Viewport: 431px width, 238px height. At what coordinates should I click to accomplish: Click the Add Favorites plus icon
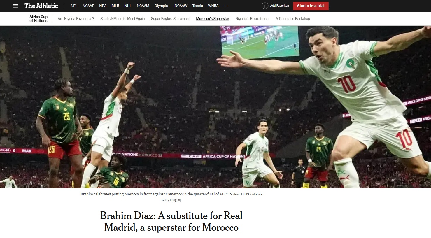[x=265, y=6]
